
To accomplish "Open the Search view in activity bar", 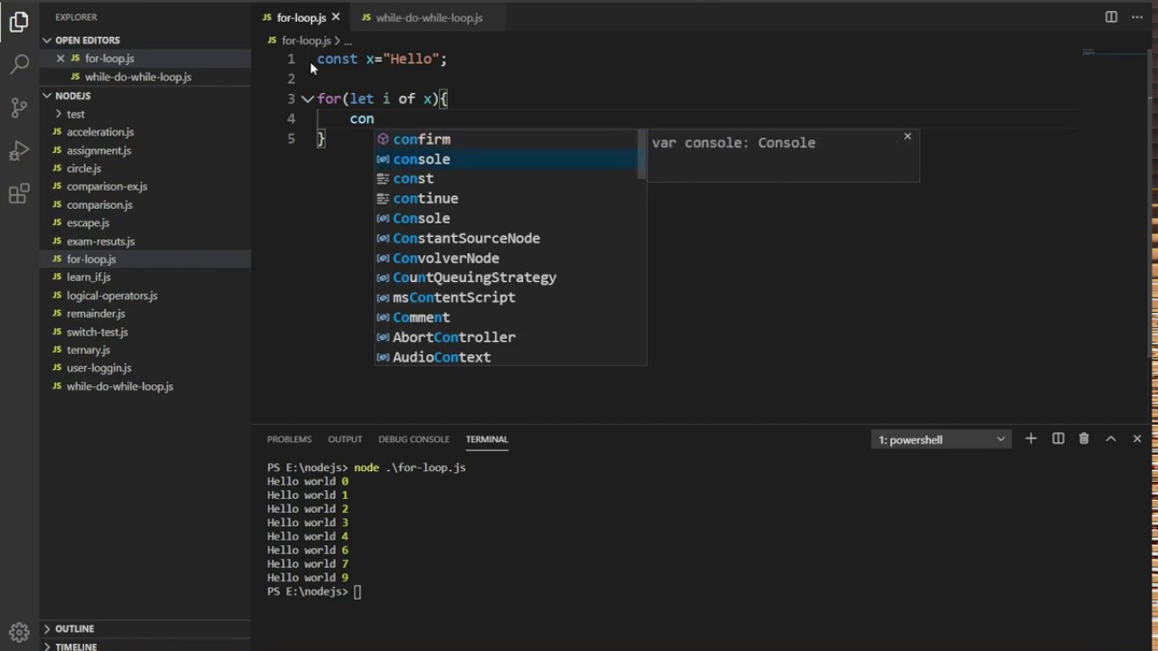I will click(x=19, y=64).
